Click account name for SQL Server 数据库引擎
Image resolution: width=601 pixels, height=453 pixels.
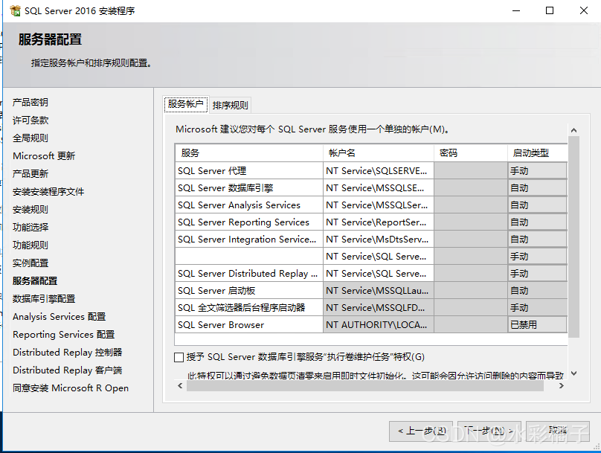tap(379, 187)
